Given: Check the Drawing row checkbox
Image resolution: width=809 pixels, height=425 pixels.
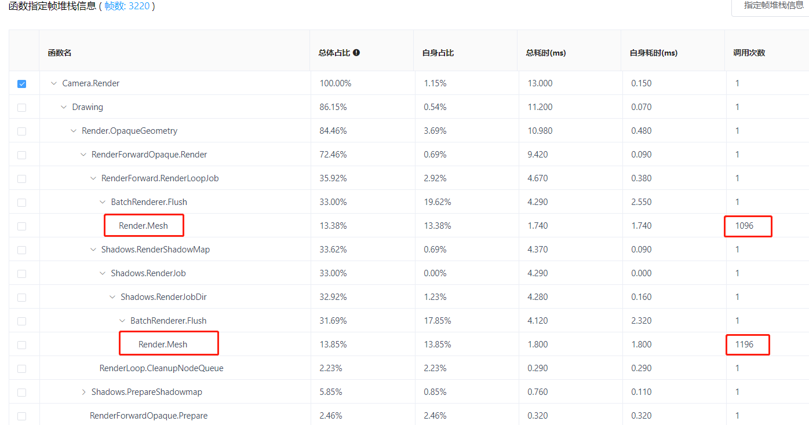Looking at the screenshot, I should pos(21,107).
